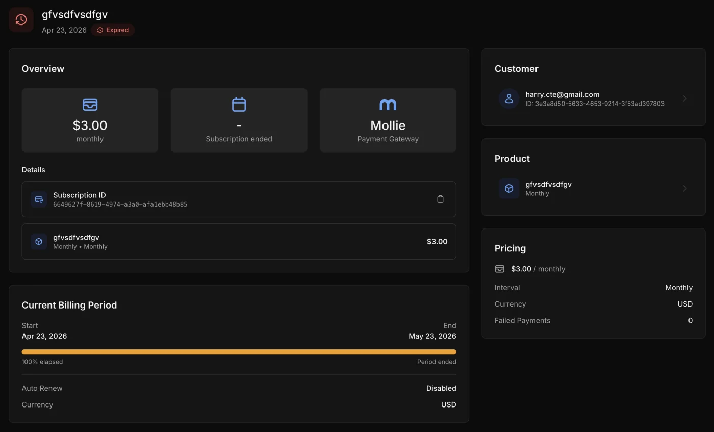The width and height of the screenshot is (714, 432).
Task: Click the $3.00 monthly overview card
Action: [90, 120]
